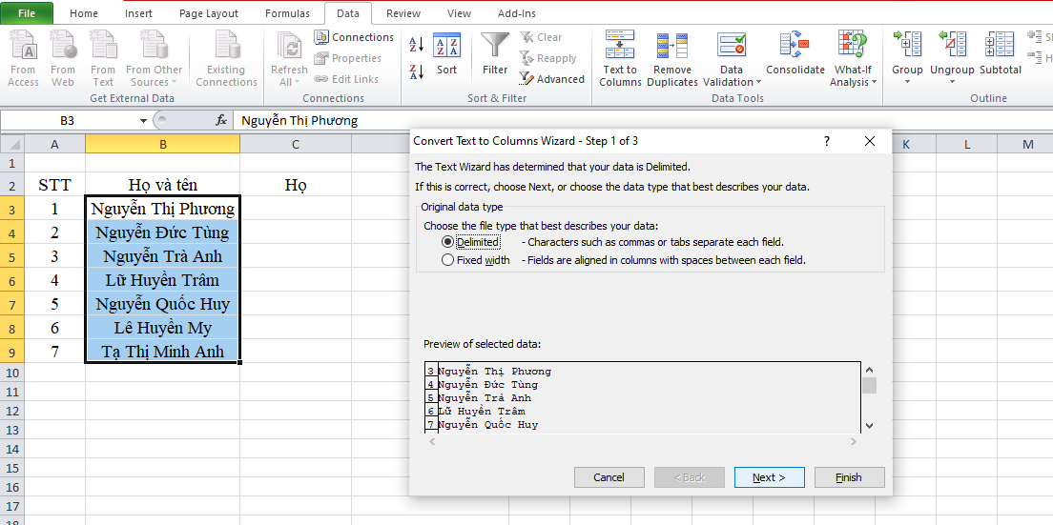Image resolution: width=1053 pixels, height=525 pixels.
Task: Click the Họ và tên header cell
Action: point(162,185)
